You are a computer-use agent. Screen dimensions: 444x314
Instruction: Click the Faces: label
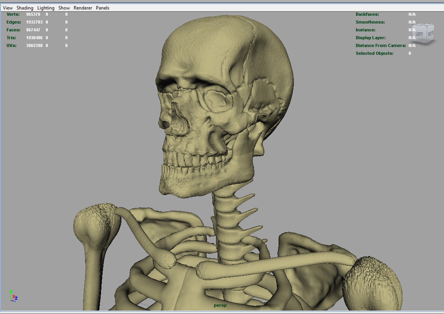tap(13, 30)
